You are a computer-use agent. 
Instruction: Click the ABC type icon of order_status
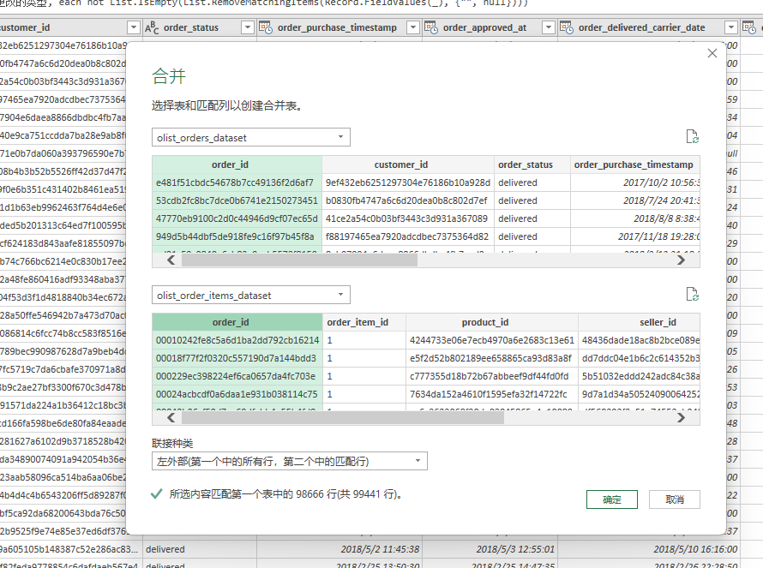click(152, 27)
